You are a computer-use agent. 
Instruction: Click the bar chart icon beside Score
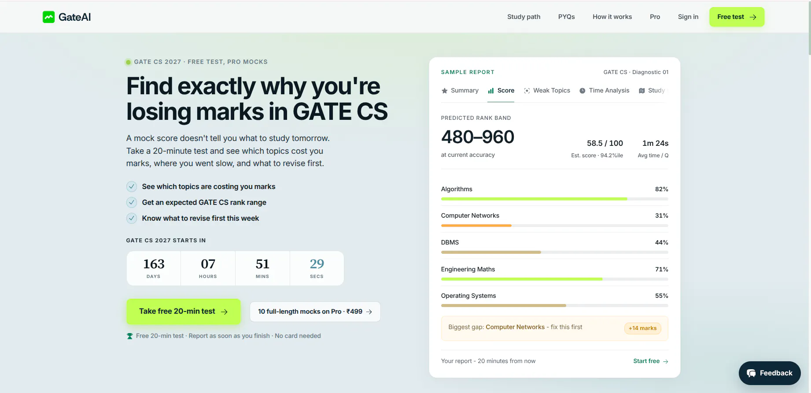pos(491,91)
